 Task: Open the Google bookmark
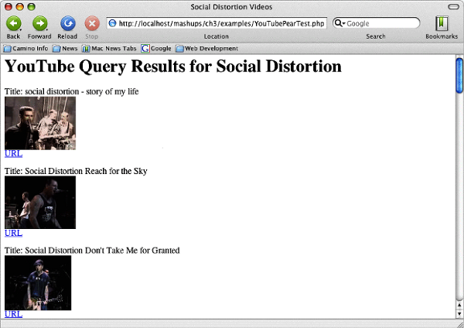pos(156,49)
